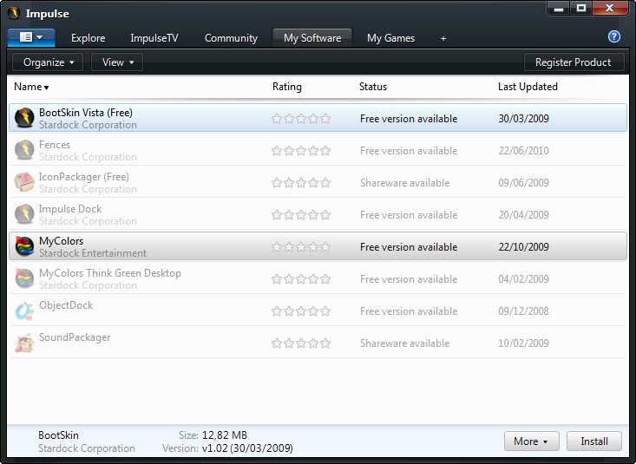Sort by the Name column header
The width and height of the screenshot is (636, 464).
tap(31, 87)
